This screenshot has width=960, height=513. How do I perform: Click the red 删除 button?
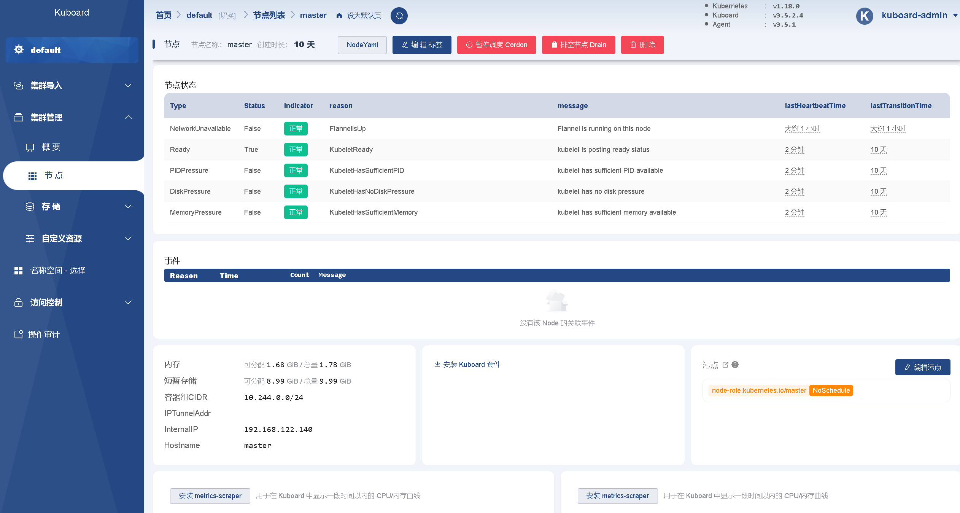coord(642,45)
